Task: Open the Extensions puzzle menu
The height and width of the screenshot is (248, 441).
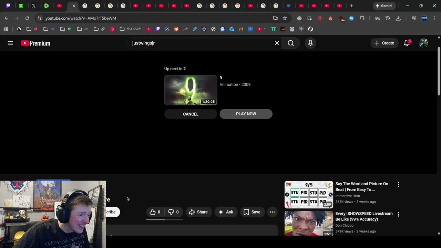Action: click(x=362, y=18)
